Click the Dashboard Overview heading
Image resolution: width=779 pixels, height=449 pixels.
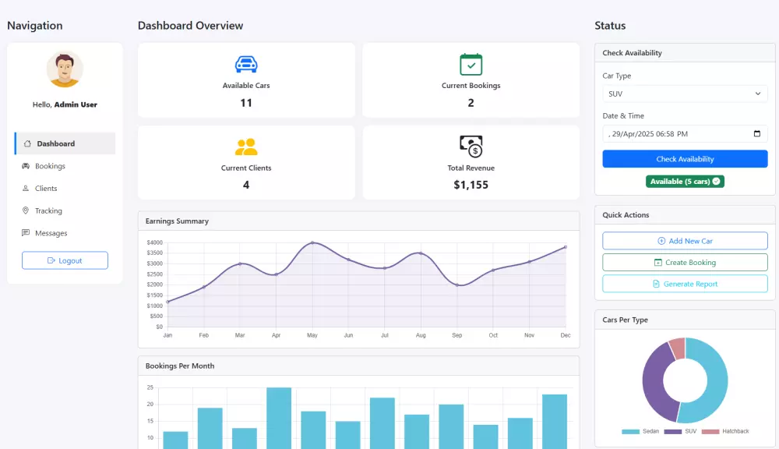coord(190,26)
